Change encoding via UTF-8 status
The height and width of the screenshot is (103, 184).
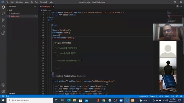click(161, 96)
